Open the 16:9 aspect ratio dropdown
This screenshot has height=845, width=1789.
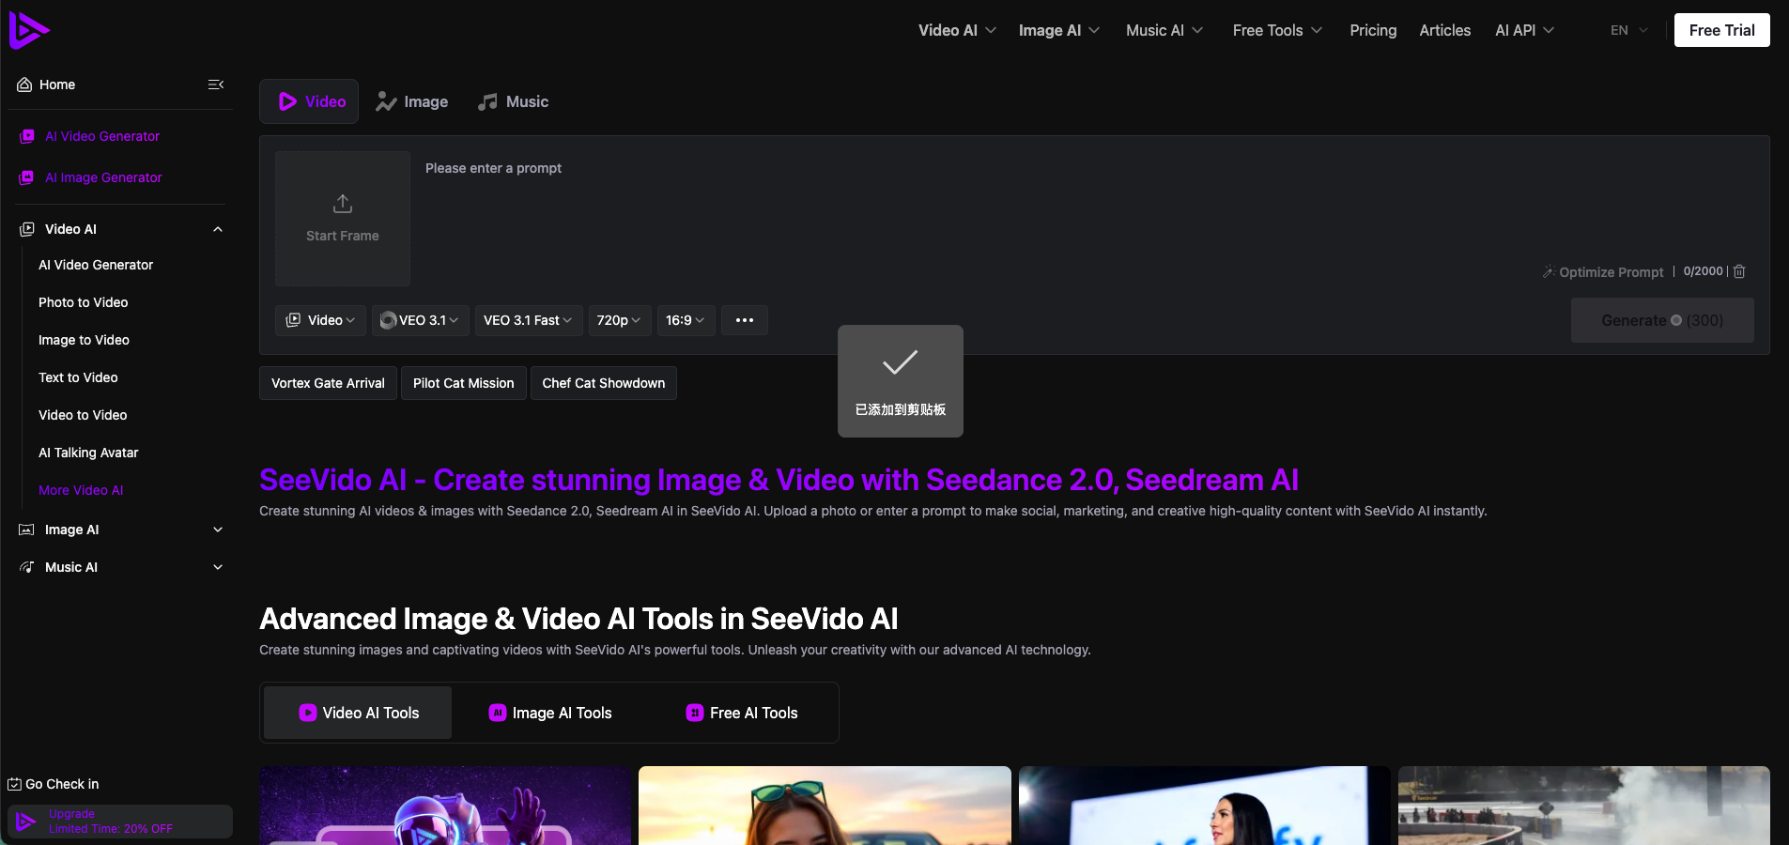coord(686,320)
